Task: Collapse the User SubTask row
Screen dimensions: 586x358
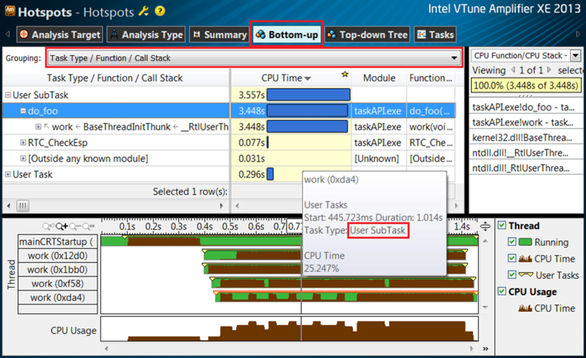Action: tap(8, 95)
